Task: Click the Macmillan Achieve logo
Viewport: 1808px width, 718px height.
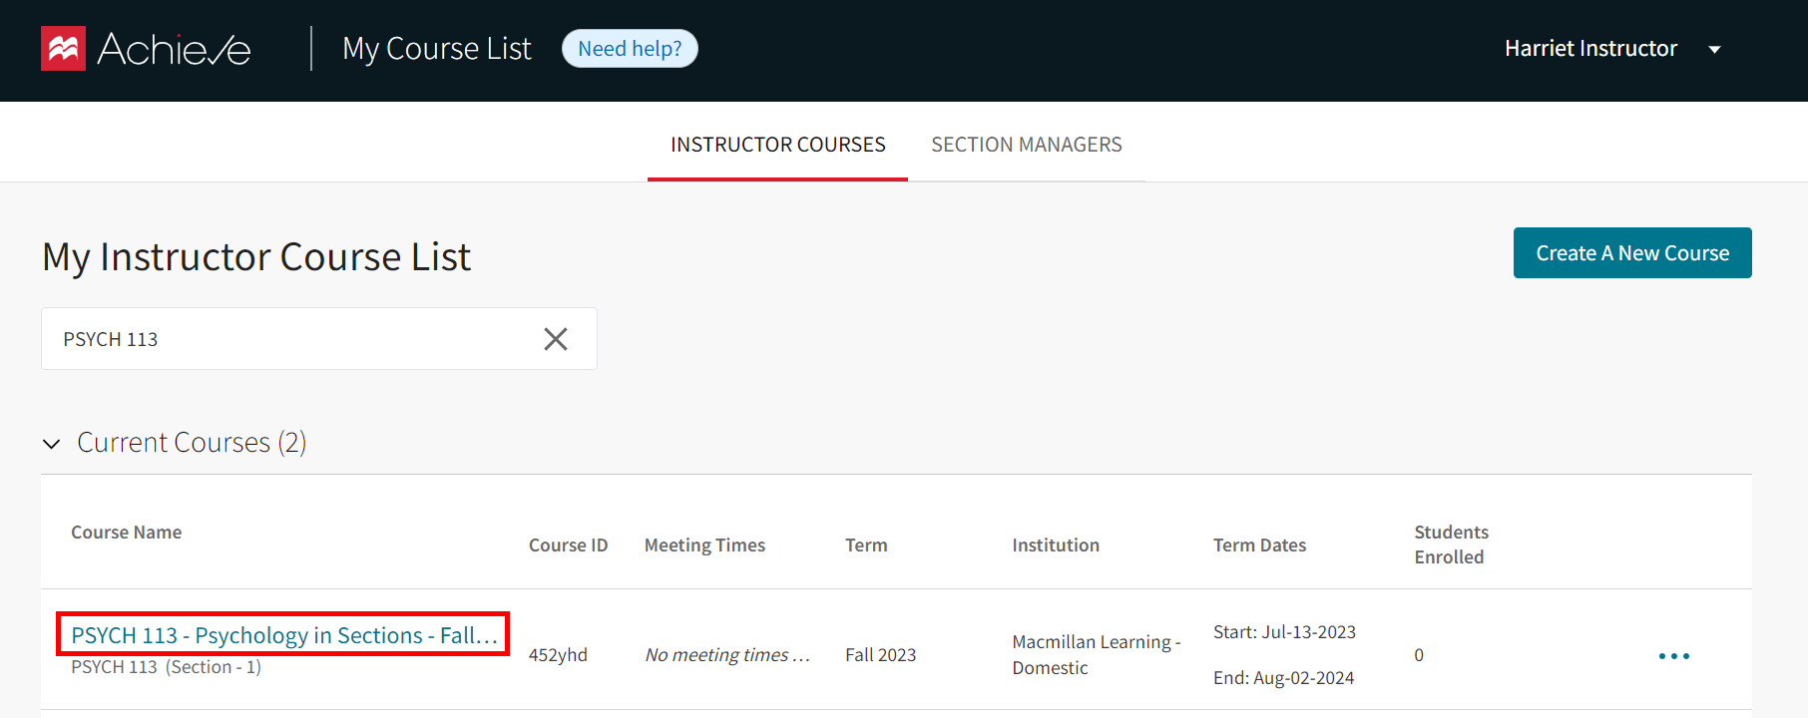Action: (145, 48)
